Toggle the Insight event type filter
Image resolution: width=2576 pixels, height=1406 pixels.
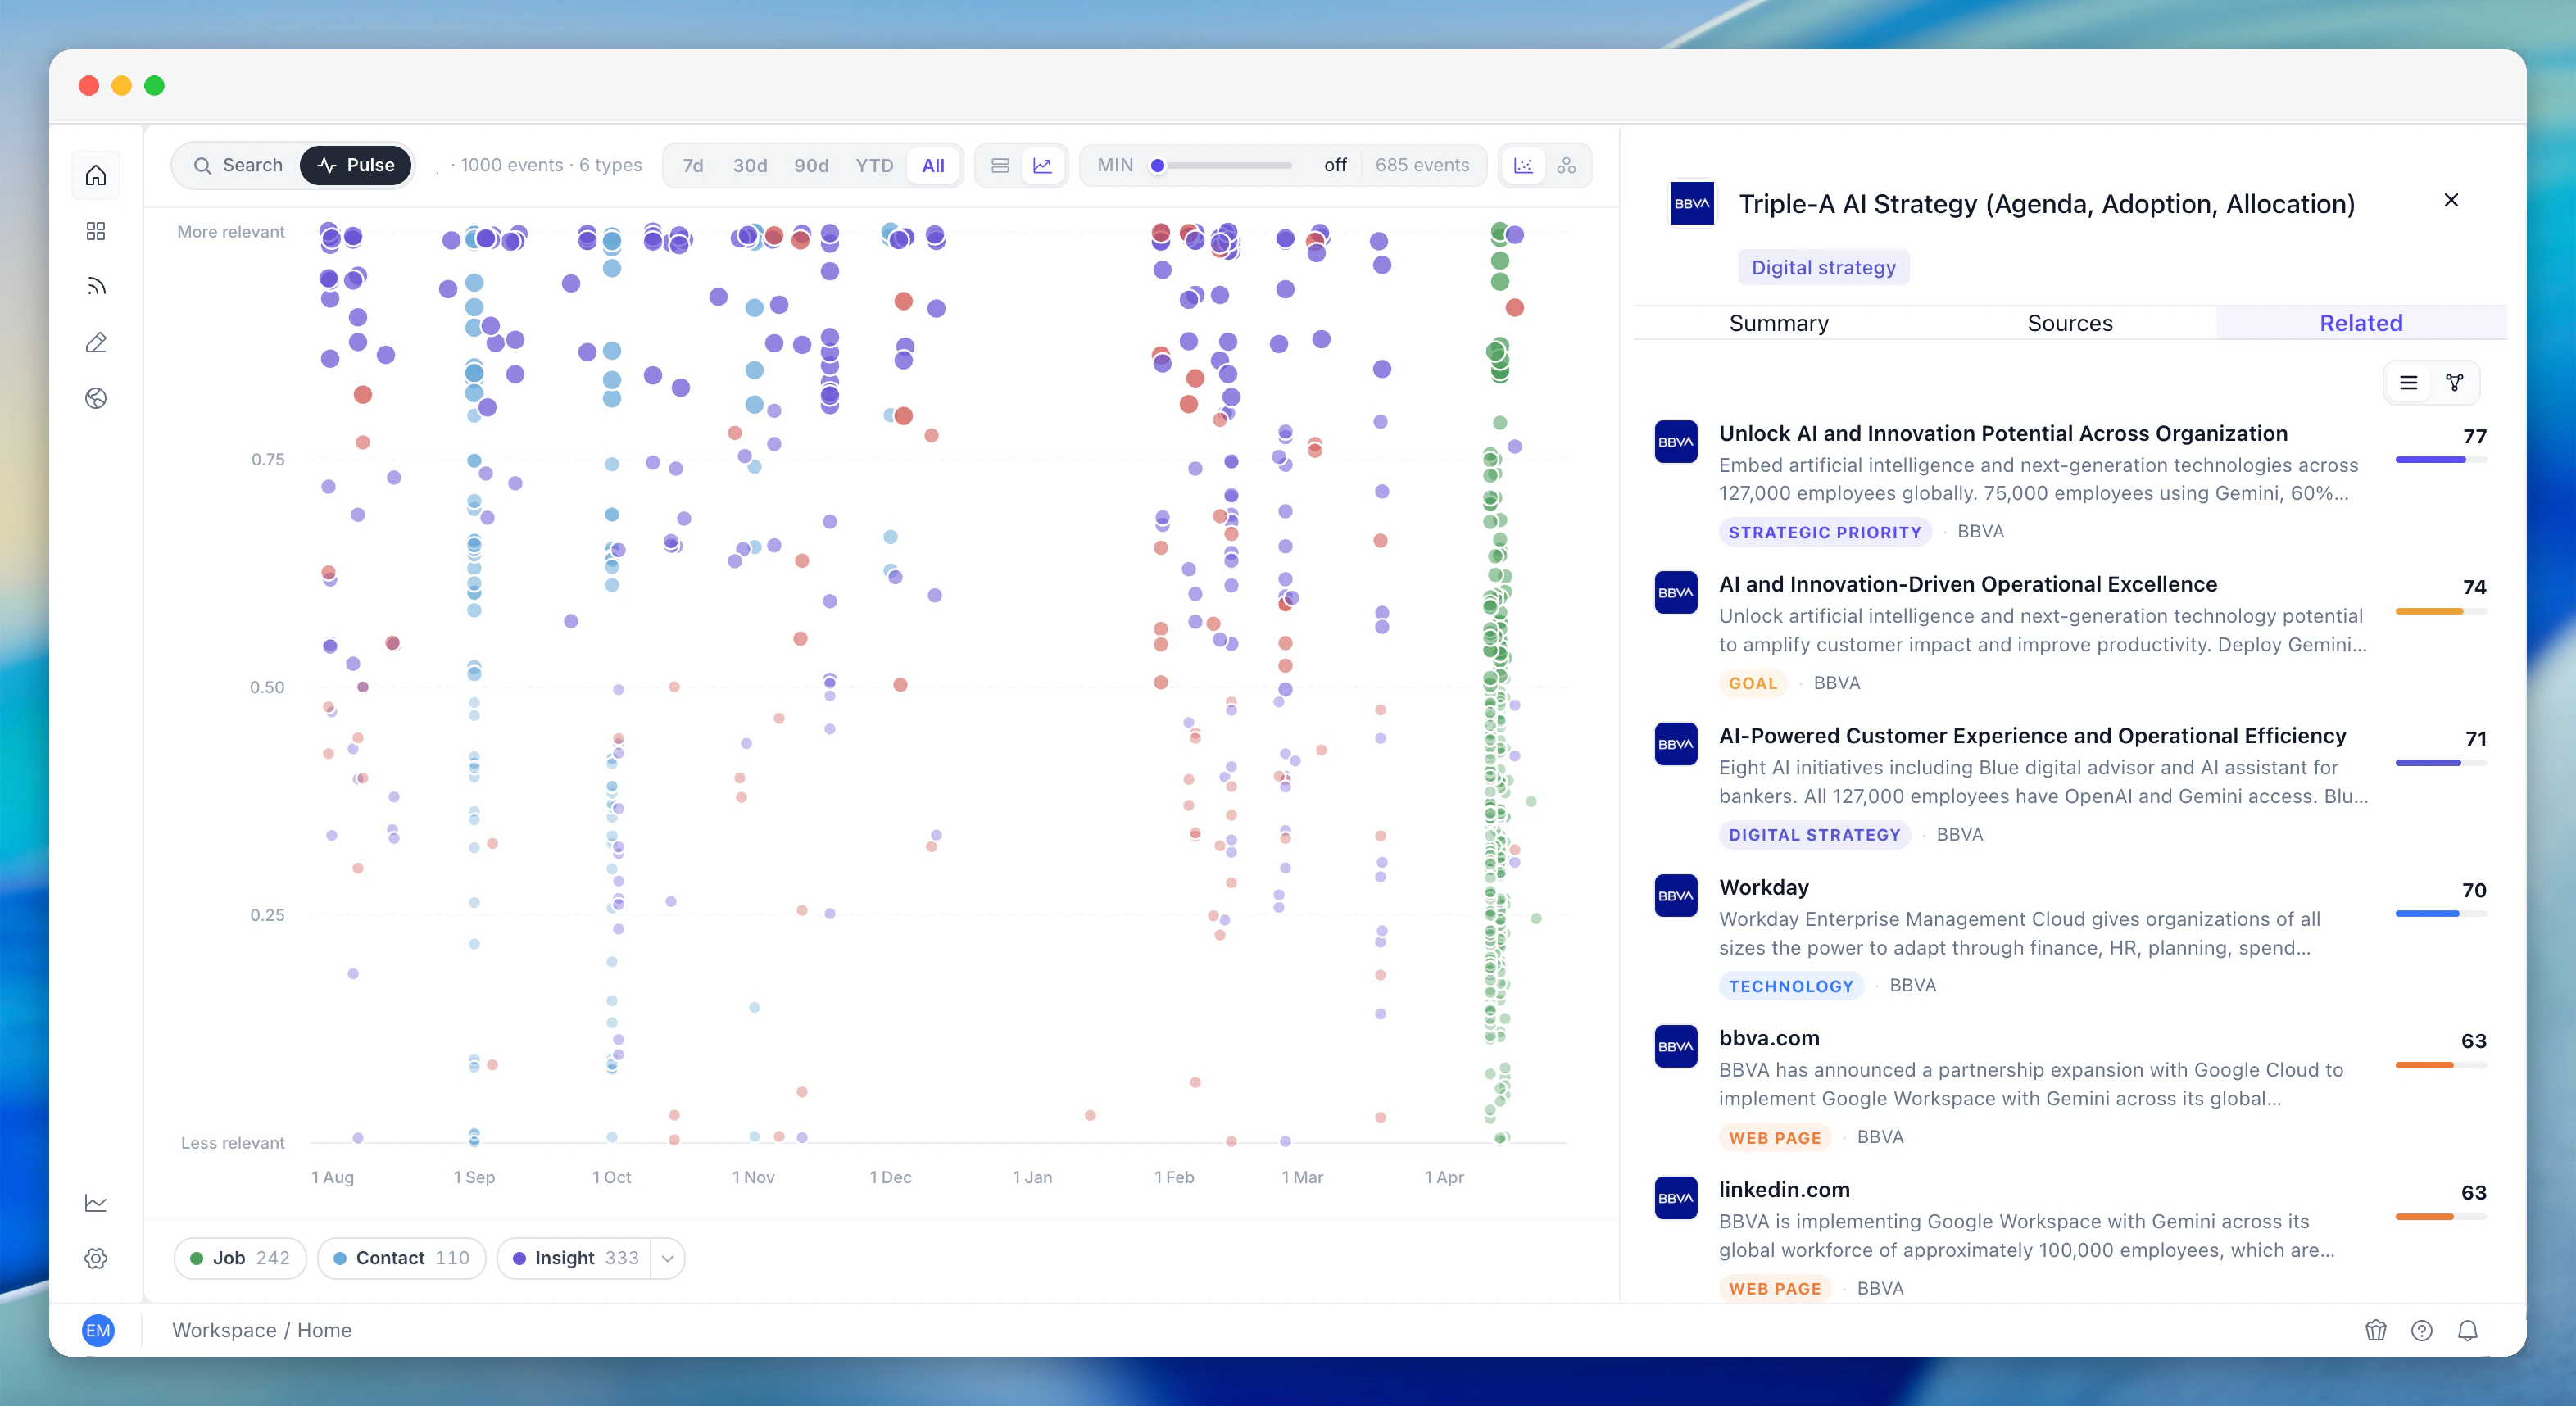[x=575, y=1258]
